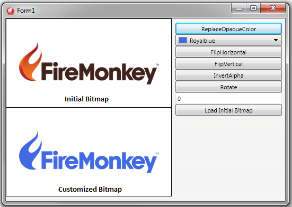Click the ReplaceOpaqueColor button
The image size is (292, 207).
(x=228, y=29)
